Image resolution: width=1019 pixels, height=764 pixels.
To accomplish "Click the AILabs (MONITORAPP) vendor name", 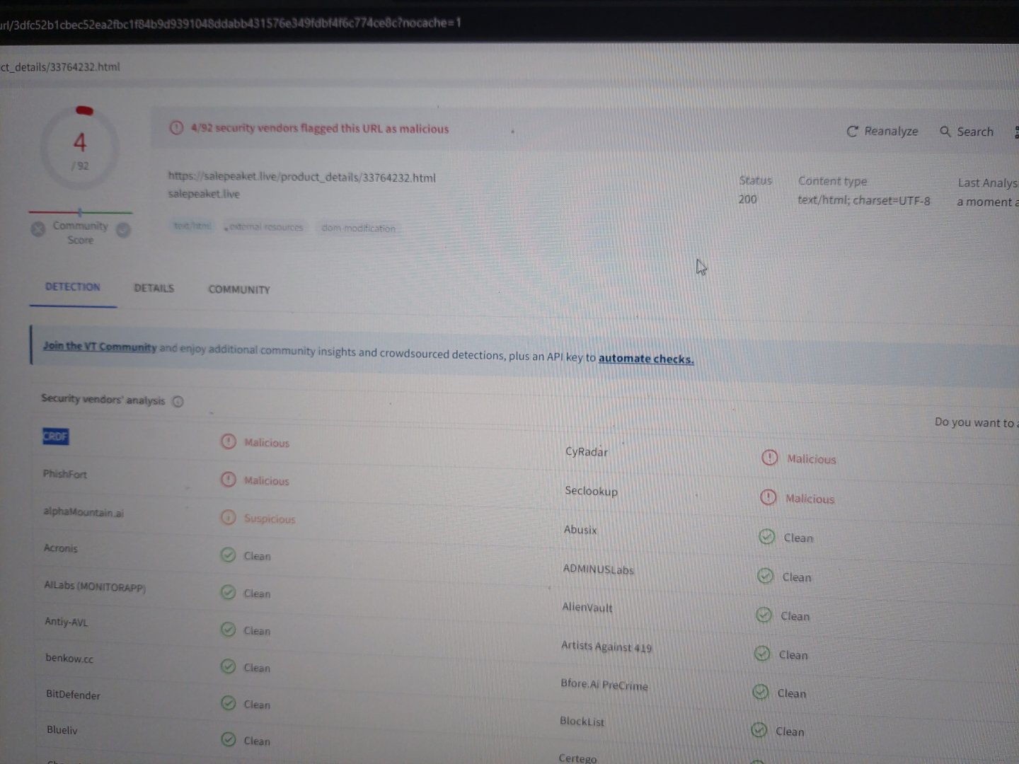I will click(95, 586).
